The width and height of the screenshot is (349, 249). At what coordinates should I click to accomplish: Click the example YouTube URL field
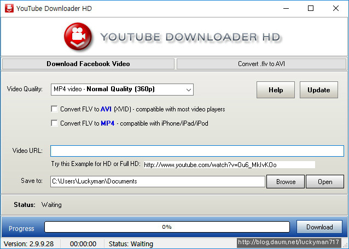click(x=229, y=164)
